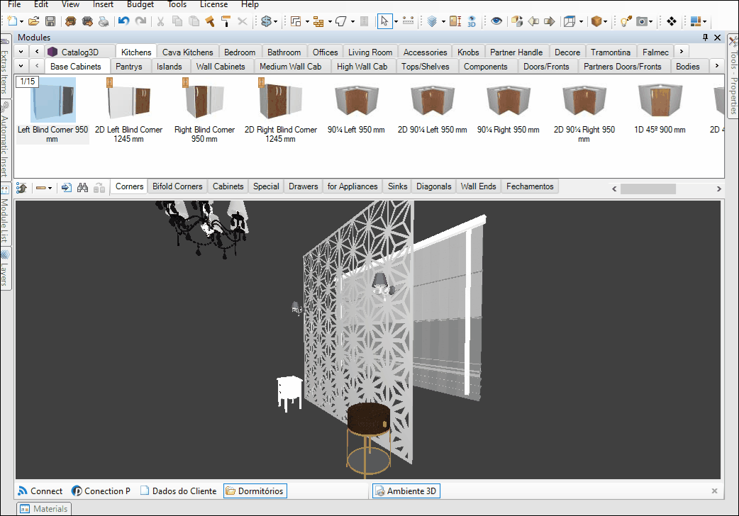
Task: Open a project with the folder icon
Action: pos(33,21)
